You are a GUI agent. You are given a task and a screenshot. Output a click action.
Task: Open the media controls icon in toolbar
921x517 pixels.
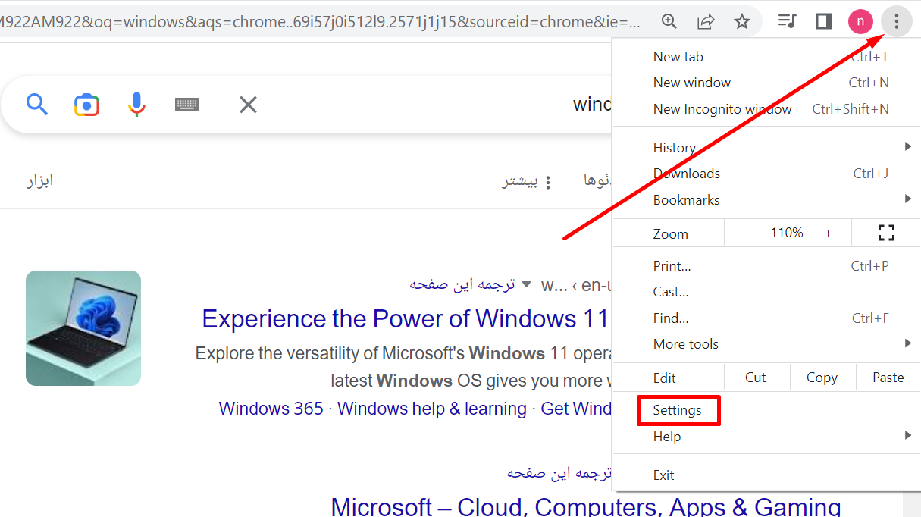(x=788, y=21)
